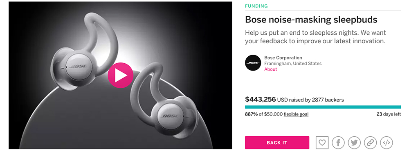Click the Framingham, United States location
This screenshot has height=151, width=409.
293,64
